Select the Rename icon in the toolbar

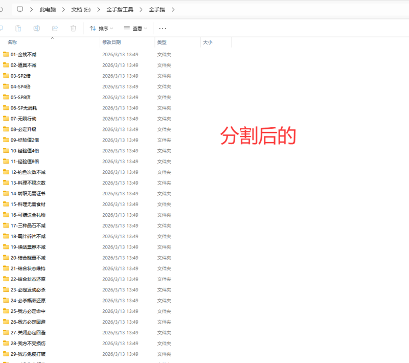coord(36,28)
